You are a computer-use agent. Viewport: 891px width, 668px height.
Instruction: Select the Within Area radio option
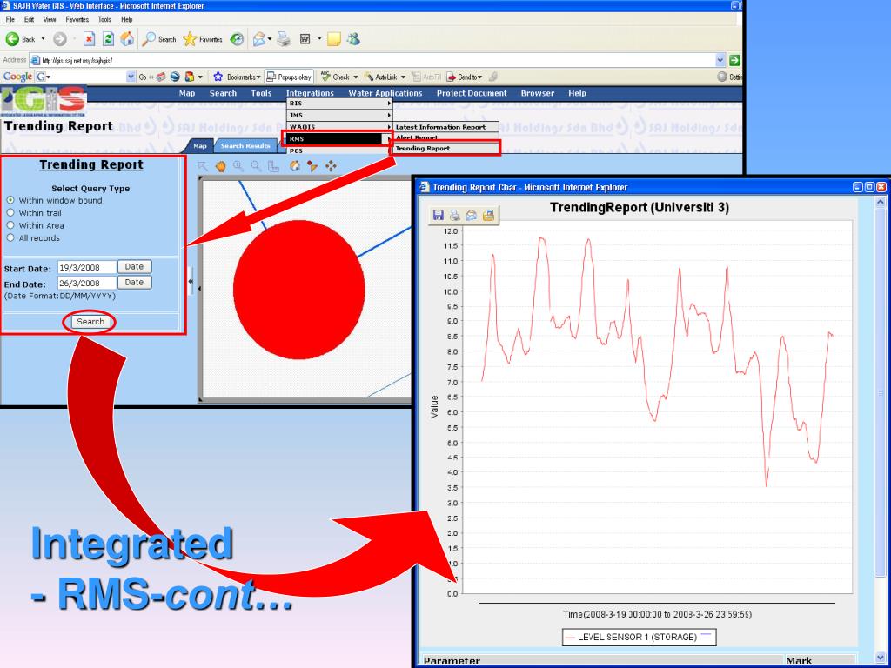(10, 225)
